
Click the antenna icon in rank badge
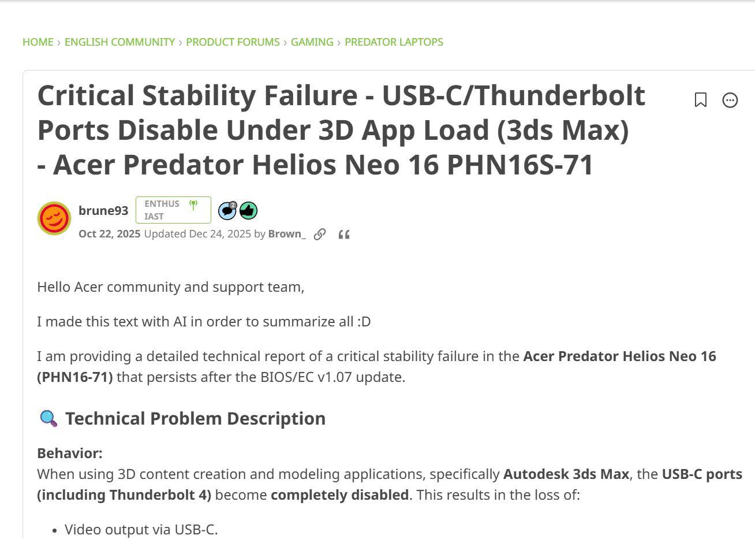point(193,205)
